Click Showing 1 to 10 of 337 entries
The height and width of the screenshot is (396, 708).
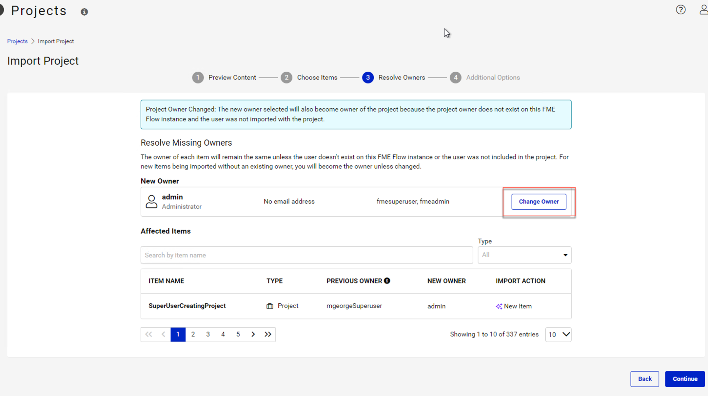(x=494, y=334)
